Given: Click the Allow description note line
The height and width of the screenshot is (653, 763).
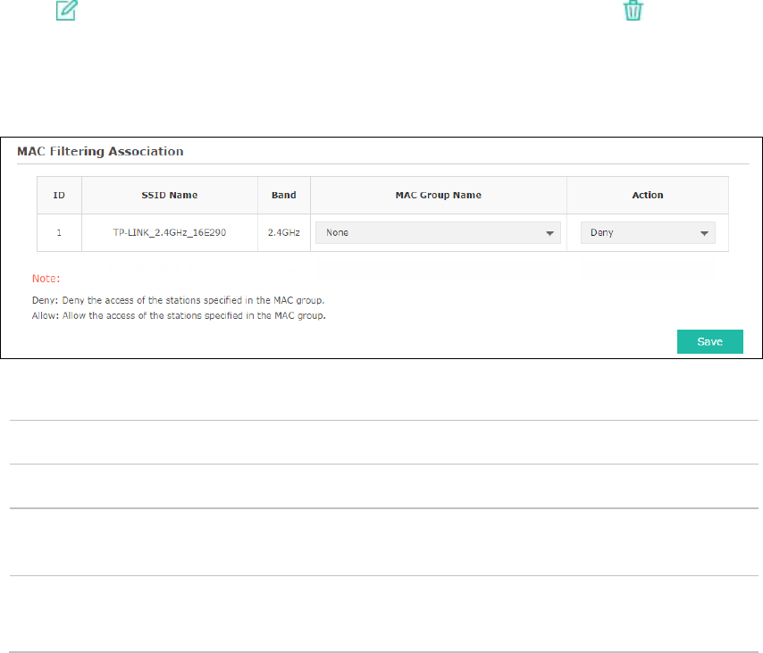Looking at the screenshot, I should 179,316.
